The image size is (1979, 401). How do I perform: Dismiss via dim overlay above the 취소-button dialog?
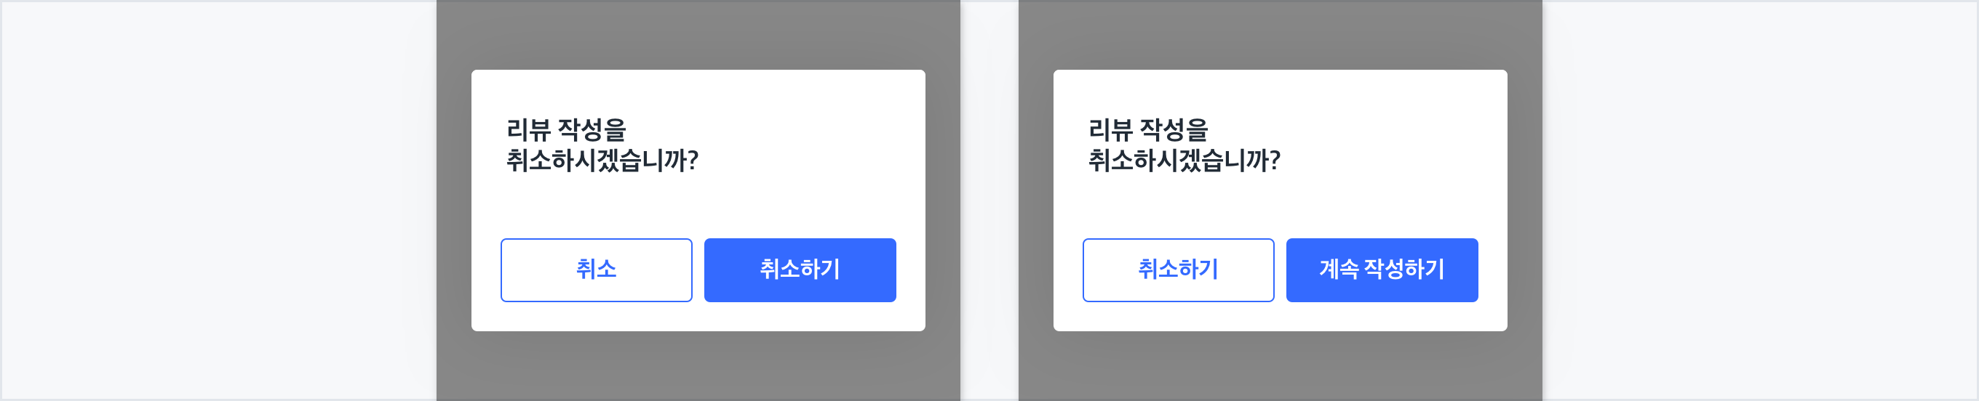[698, 34]
